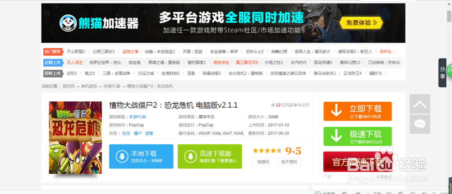Click the panda accelerator logo

coord(68,23)
